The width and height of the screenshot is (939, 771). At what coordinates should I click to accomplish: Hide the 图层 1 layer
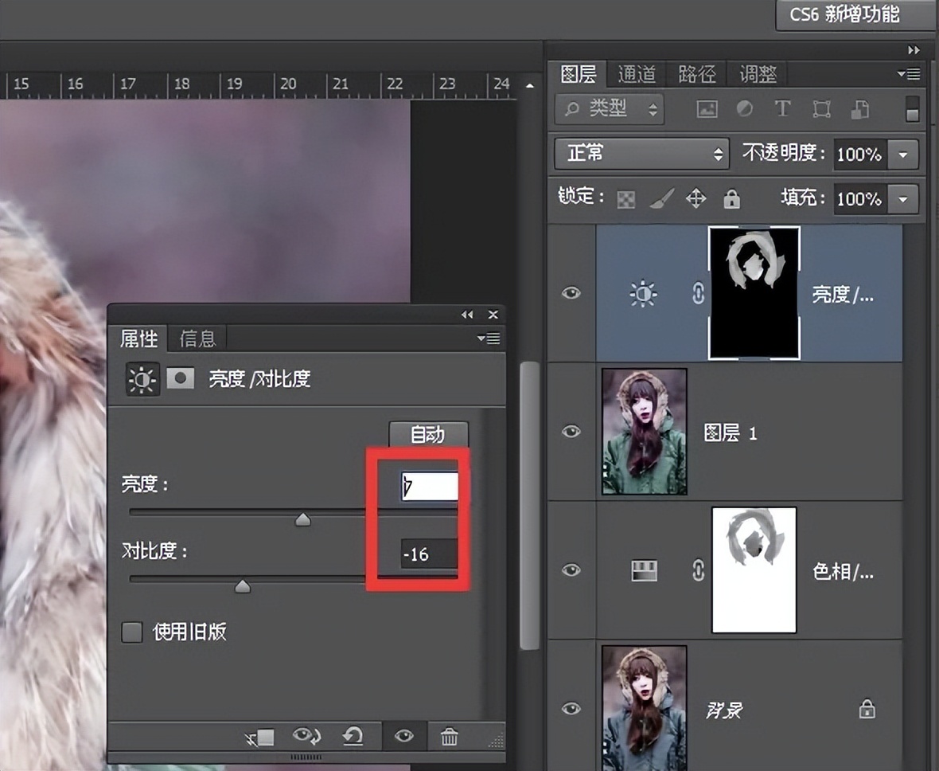click(x=571, y=431)
